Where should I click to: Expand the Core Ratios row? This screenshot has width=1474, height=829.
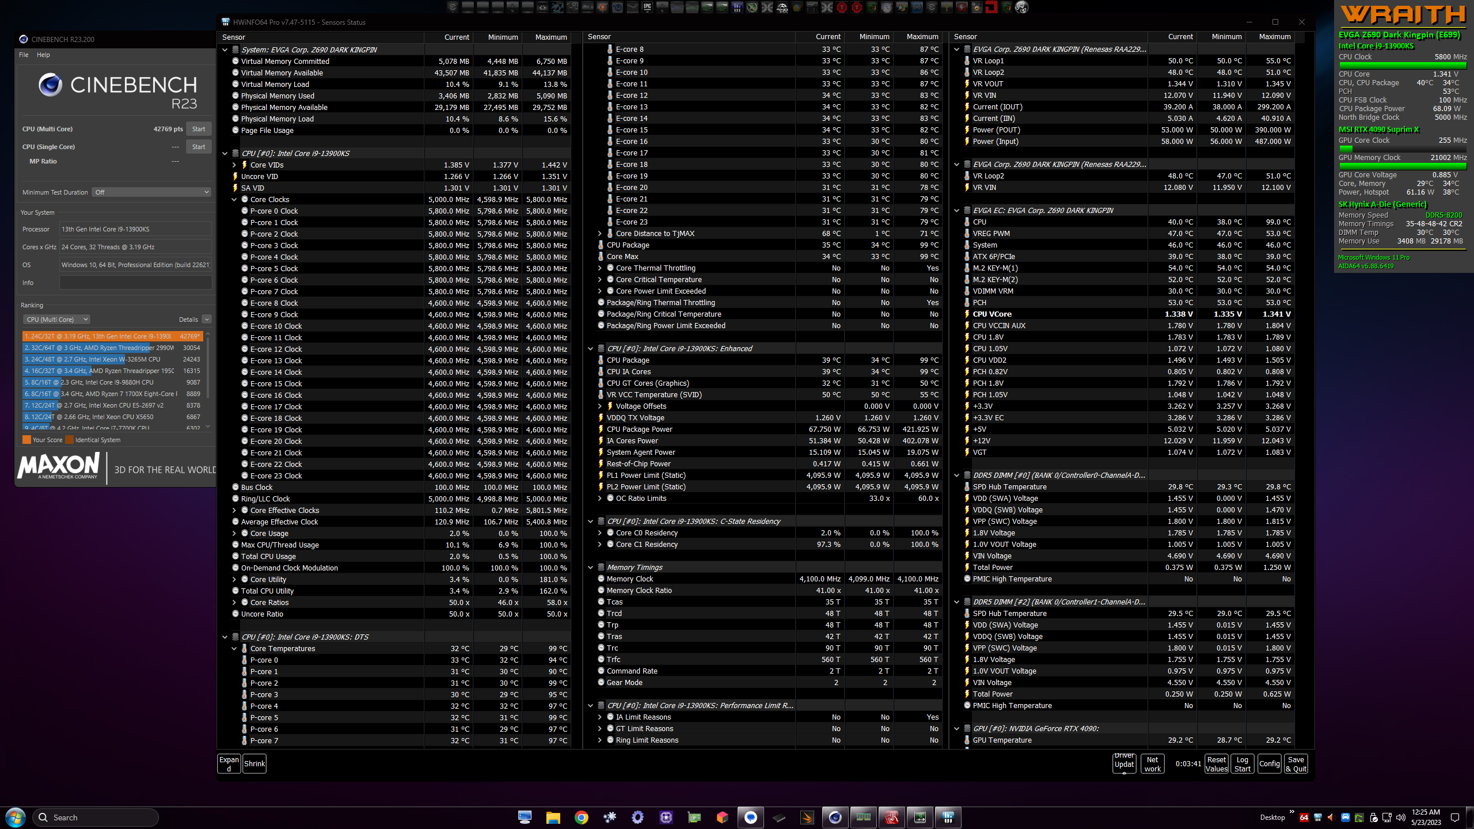pyautogui.click(x=234, y=602)
